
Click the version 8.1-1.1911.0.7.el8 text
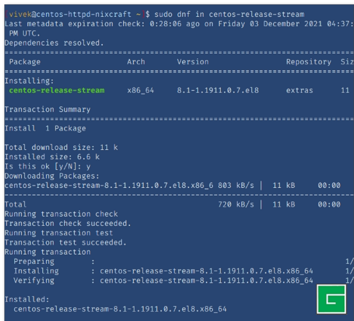(218, 90)
